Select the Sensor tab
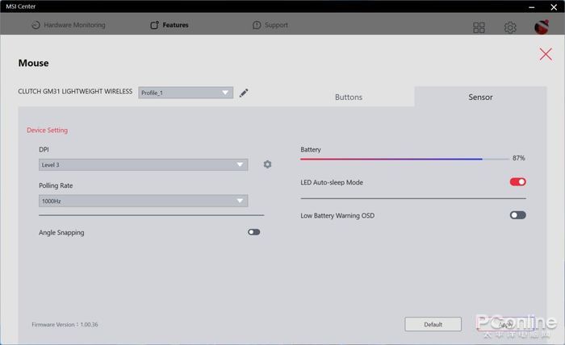The height and width of the screenshot is (345, 565). 480,98
